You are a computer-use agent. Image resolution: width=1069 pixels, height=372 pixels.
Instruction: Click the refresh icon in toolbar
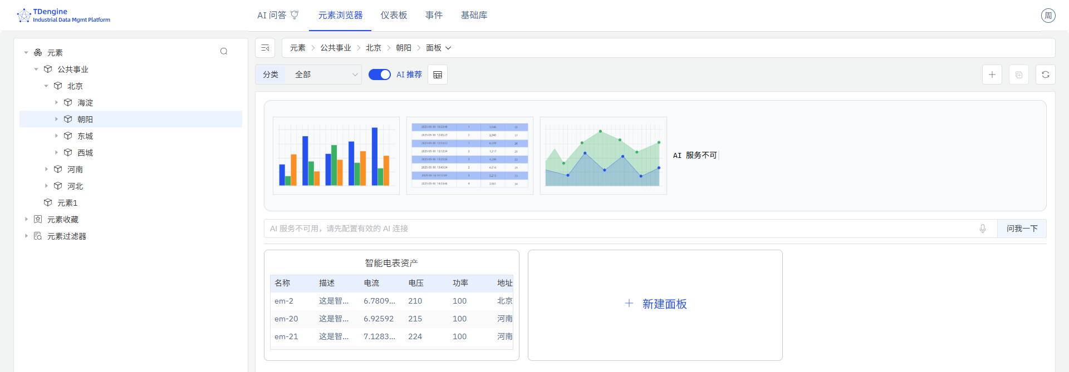click(1046, 75)
